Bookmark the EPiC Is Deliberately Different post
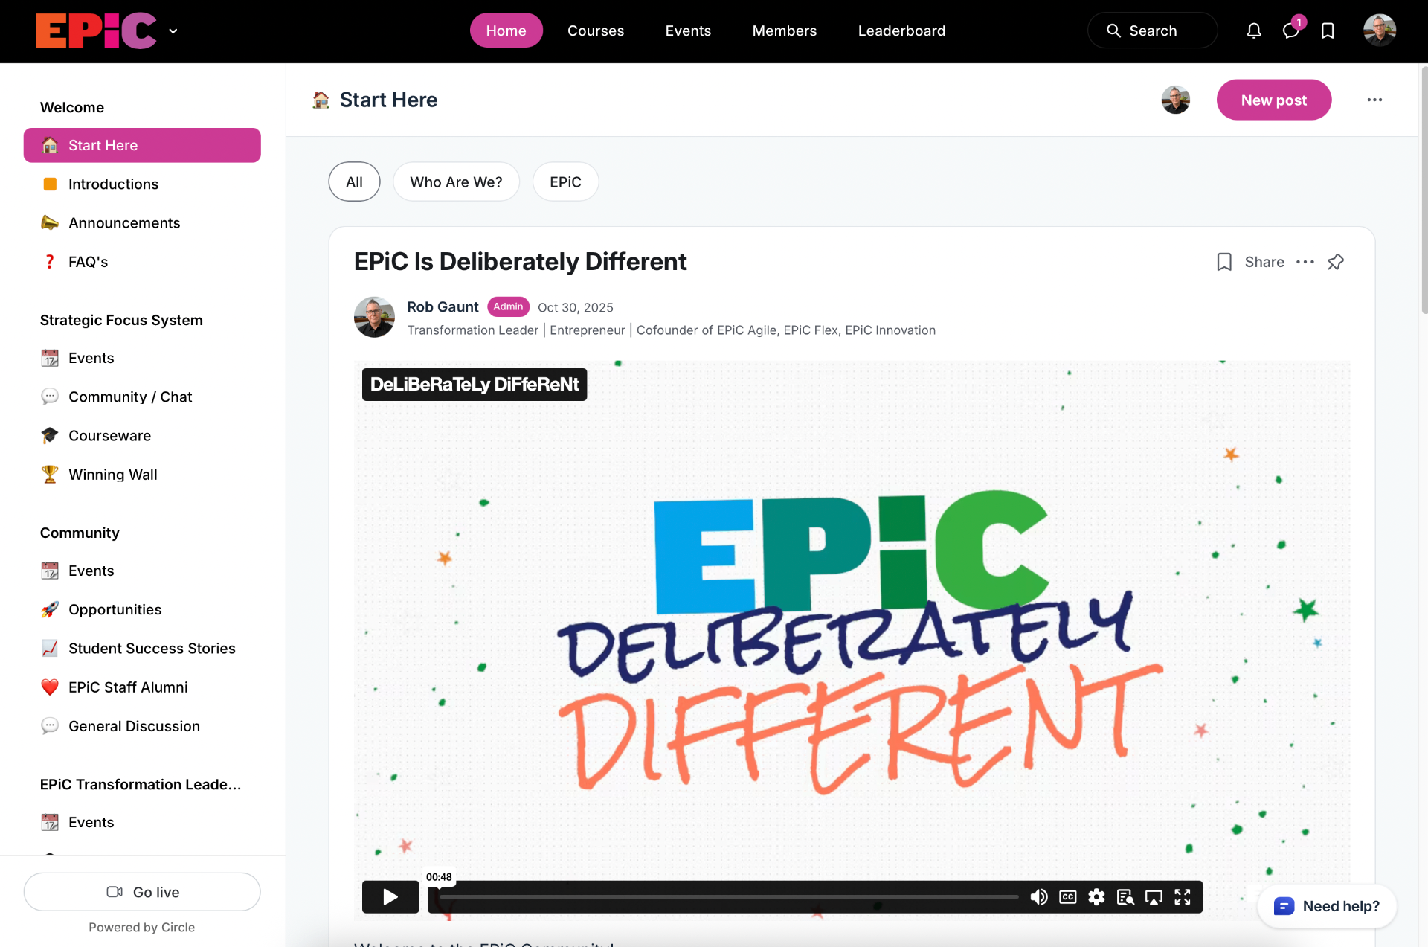Screen dimensions: 1428x947 pos(1224,262)
